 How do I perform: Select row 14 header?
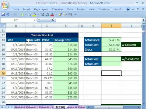(3, 45)
